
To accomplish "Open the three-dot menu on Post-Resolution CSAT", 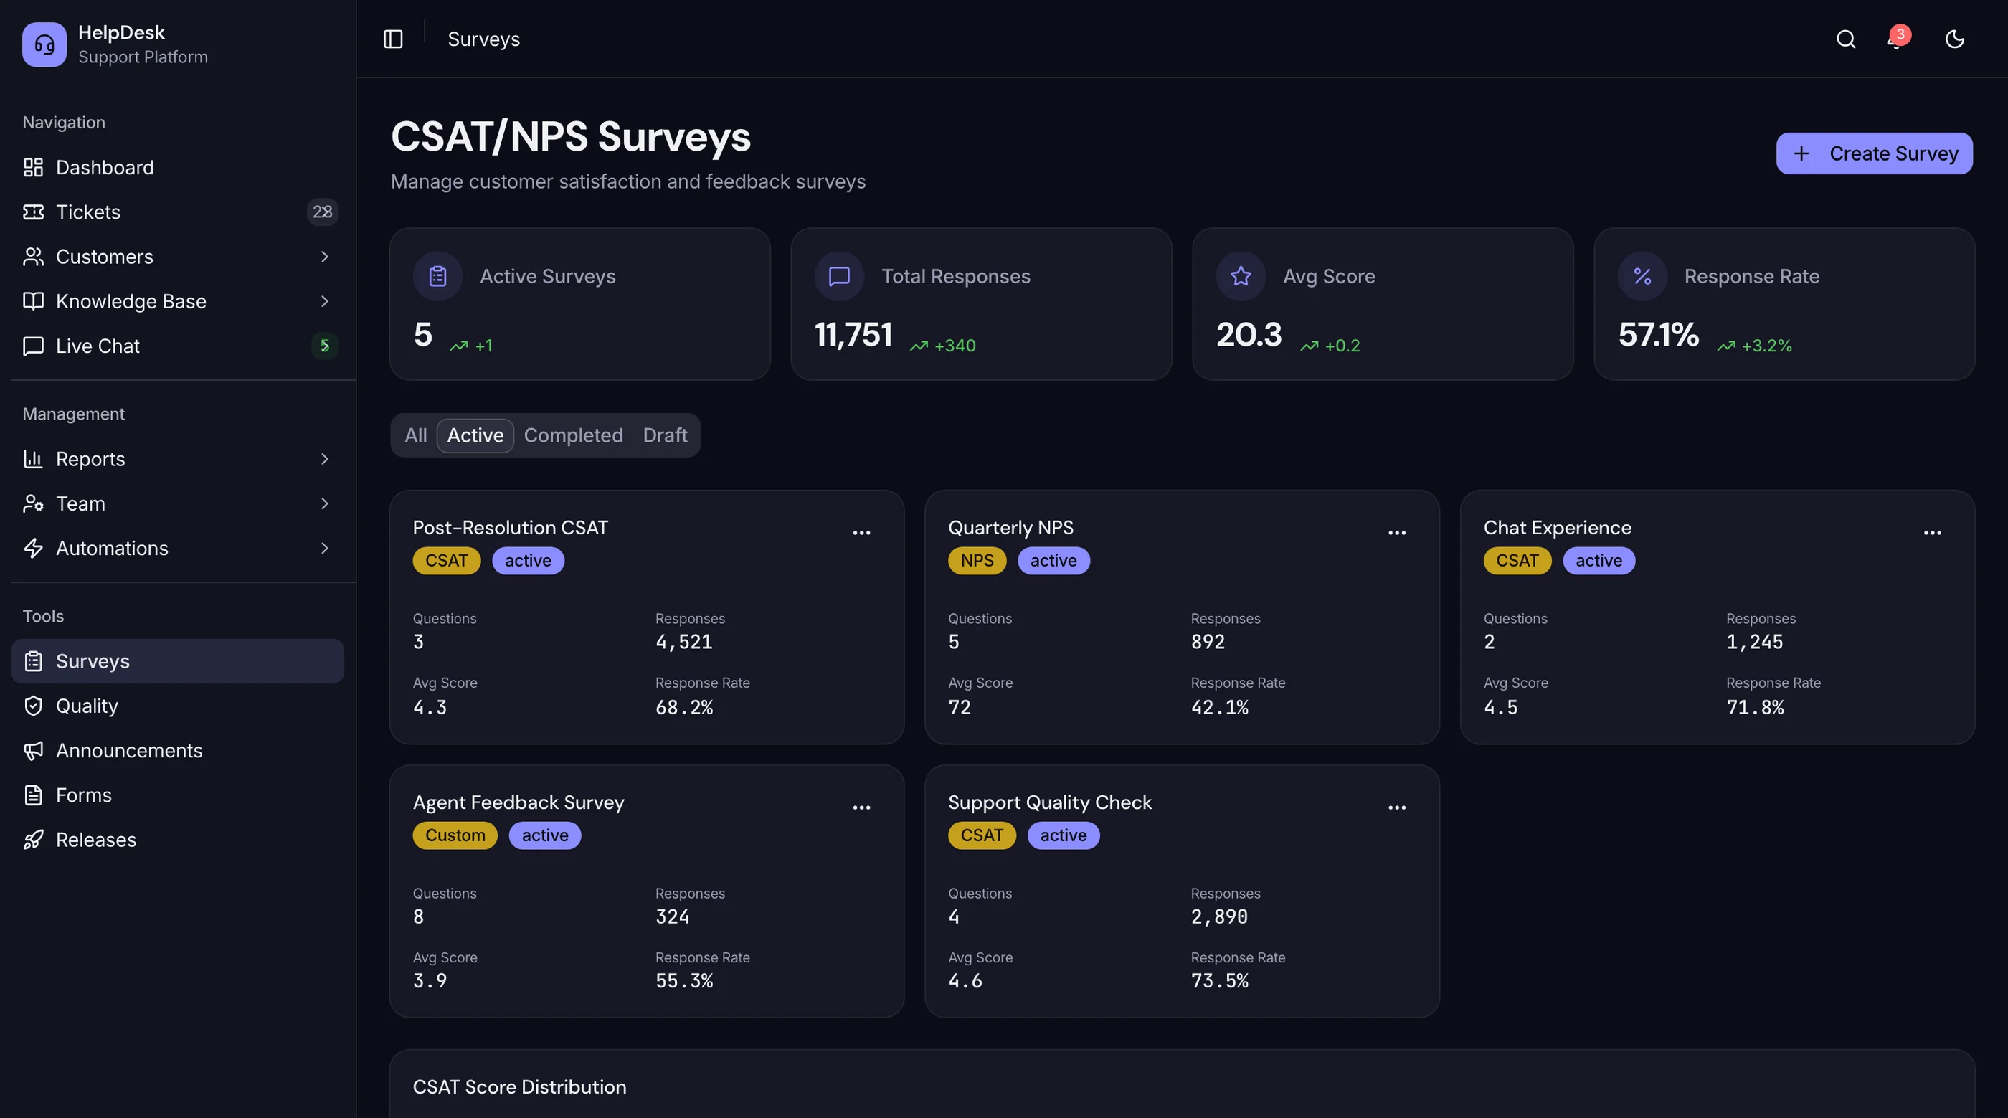I will (x=861, y=533).
